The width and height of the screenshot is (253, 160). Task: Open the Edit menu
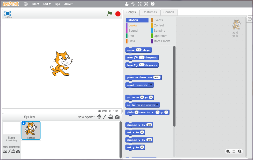[47, 4]
